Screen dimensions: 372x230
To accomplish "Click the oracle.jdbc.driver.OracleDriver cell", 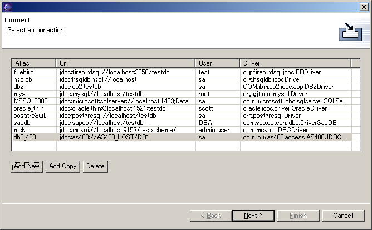I will 285,108.
